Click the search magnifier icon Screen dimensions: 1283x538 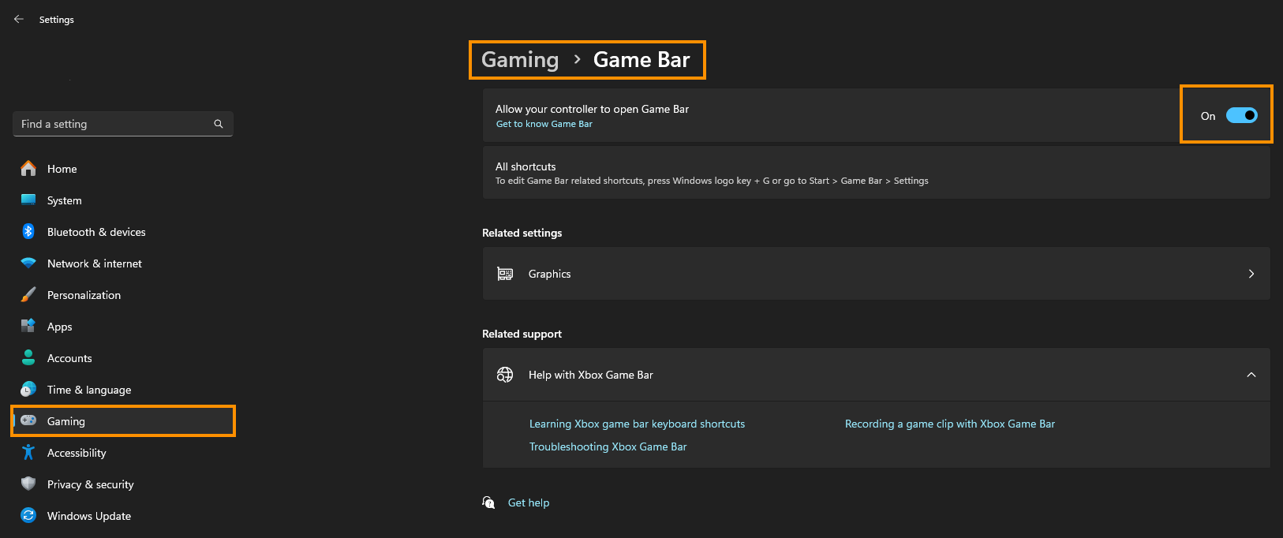coord(219,124)
